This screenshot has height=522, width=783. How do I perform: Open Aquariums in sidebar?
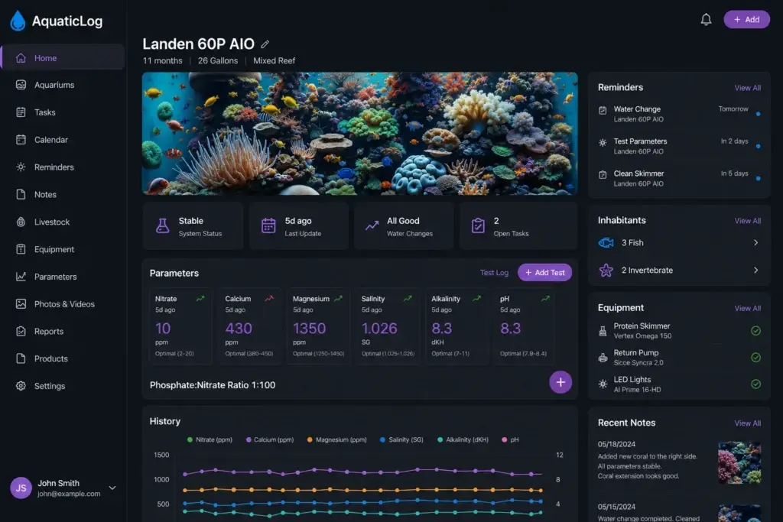63,86
